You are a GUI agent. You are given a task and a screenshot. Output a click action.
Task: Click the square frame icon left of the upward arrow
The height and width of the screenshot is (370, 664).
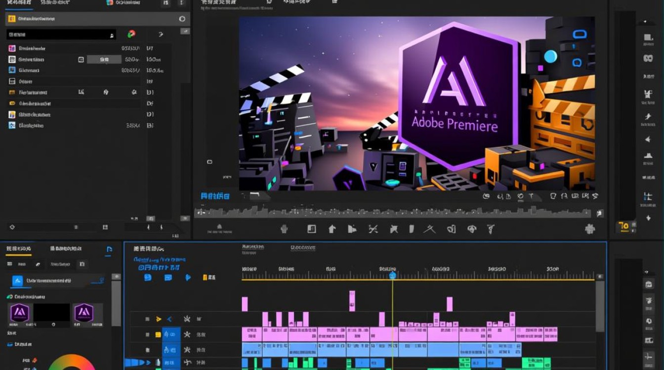311,229
